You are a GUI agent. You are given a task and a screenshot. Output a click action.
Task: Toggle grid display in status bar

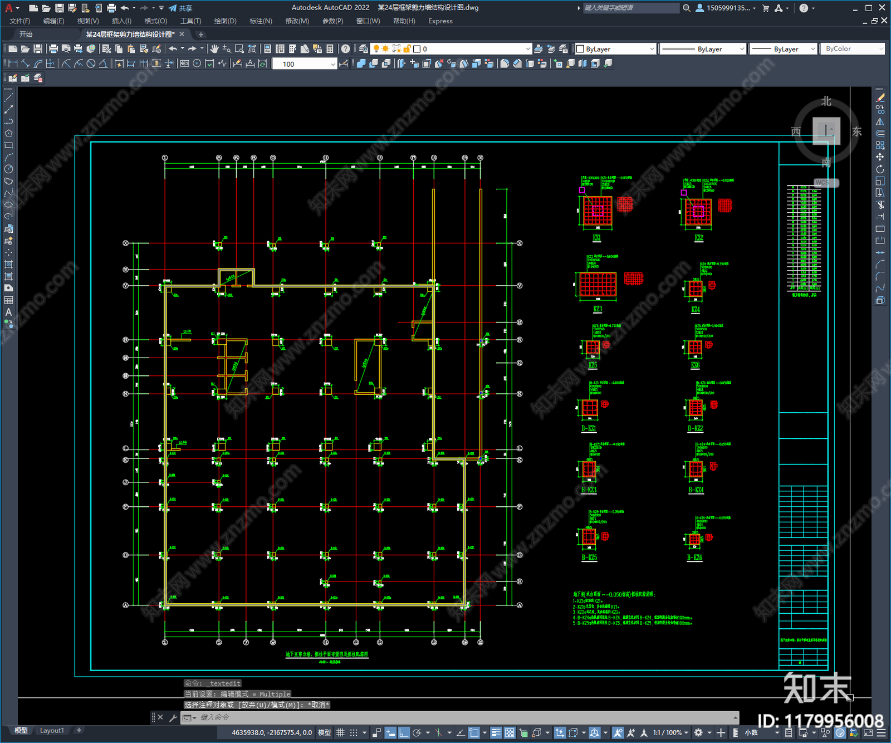(340, 732)
